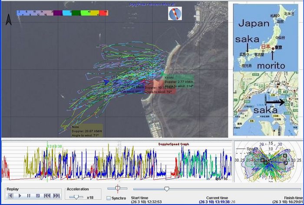Stop the replay with the square button
Screen dimensions: 304x205
click(x=38, y=196)
